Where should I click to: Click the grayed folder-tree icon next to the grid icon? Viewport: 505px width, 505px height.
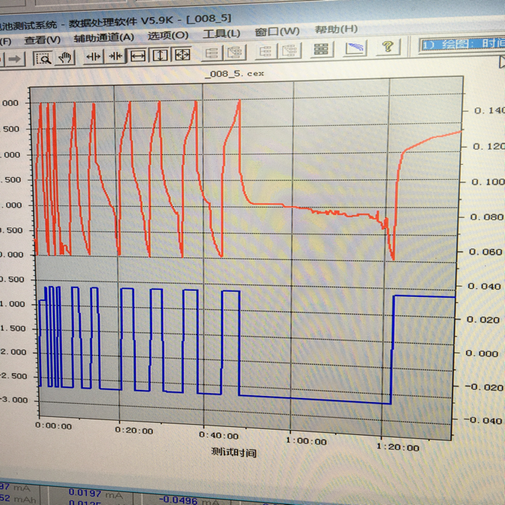pyautogui.click(x=290, y=50)
